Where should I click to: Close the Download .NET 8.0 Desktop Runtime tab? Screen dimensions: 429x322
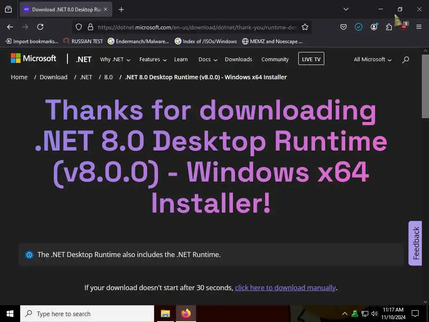coord(106,9)
